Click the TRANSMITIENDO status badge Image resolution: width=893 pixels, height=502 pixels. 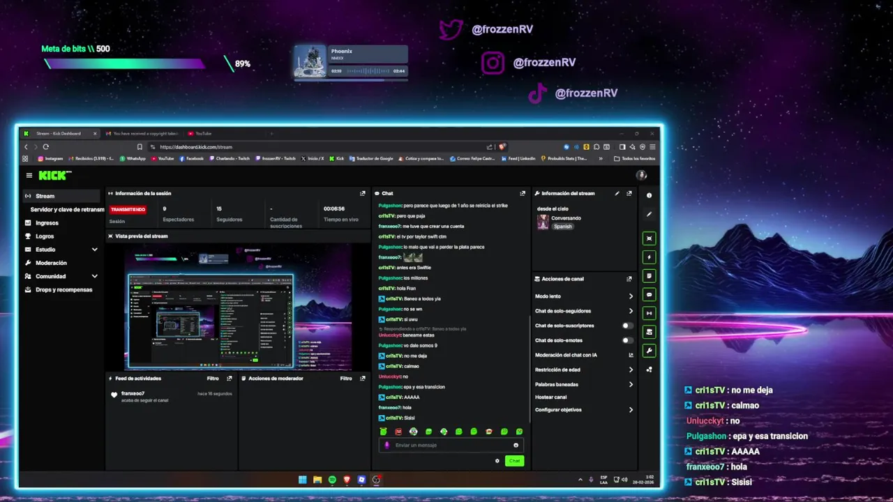pos(128,209)
